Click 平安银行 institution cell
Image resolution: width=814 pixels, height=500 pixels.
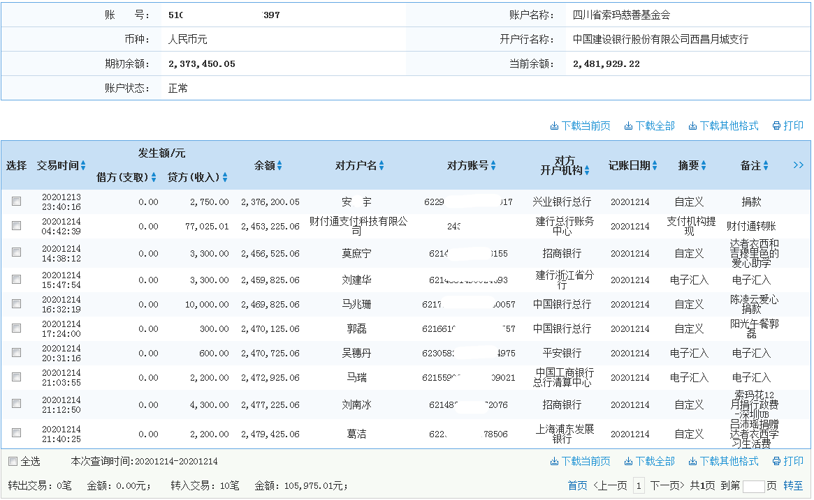(562, 354)
